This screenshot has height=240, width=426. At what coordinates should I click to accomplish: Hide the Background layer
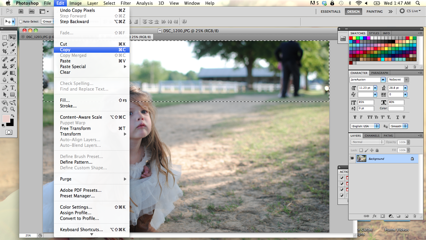pyautogui.click(x=352, y=158)
